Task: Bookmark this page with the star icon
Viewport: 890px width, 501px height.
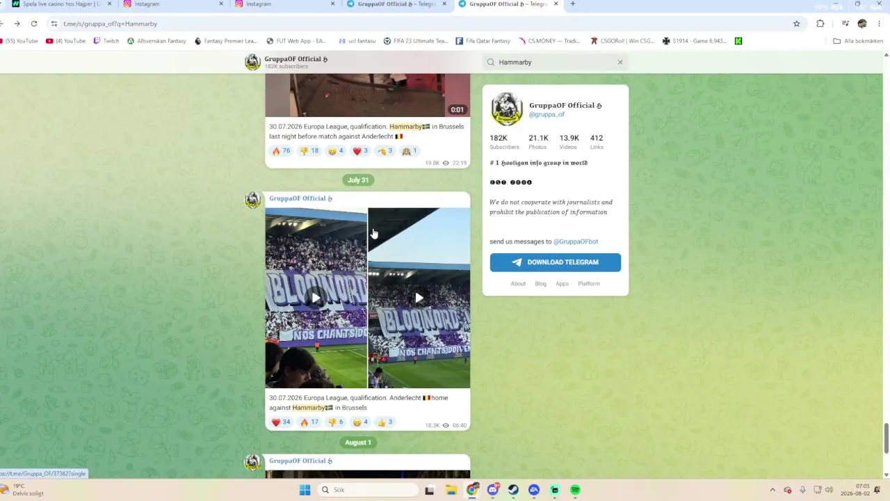Action: (797, 24)
